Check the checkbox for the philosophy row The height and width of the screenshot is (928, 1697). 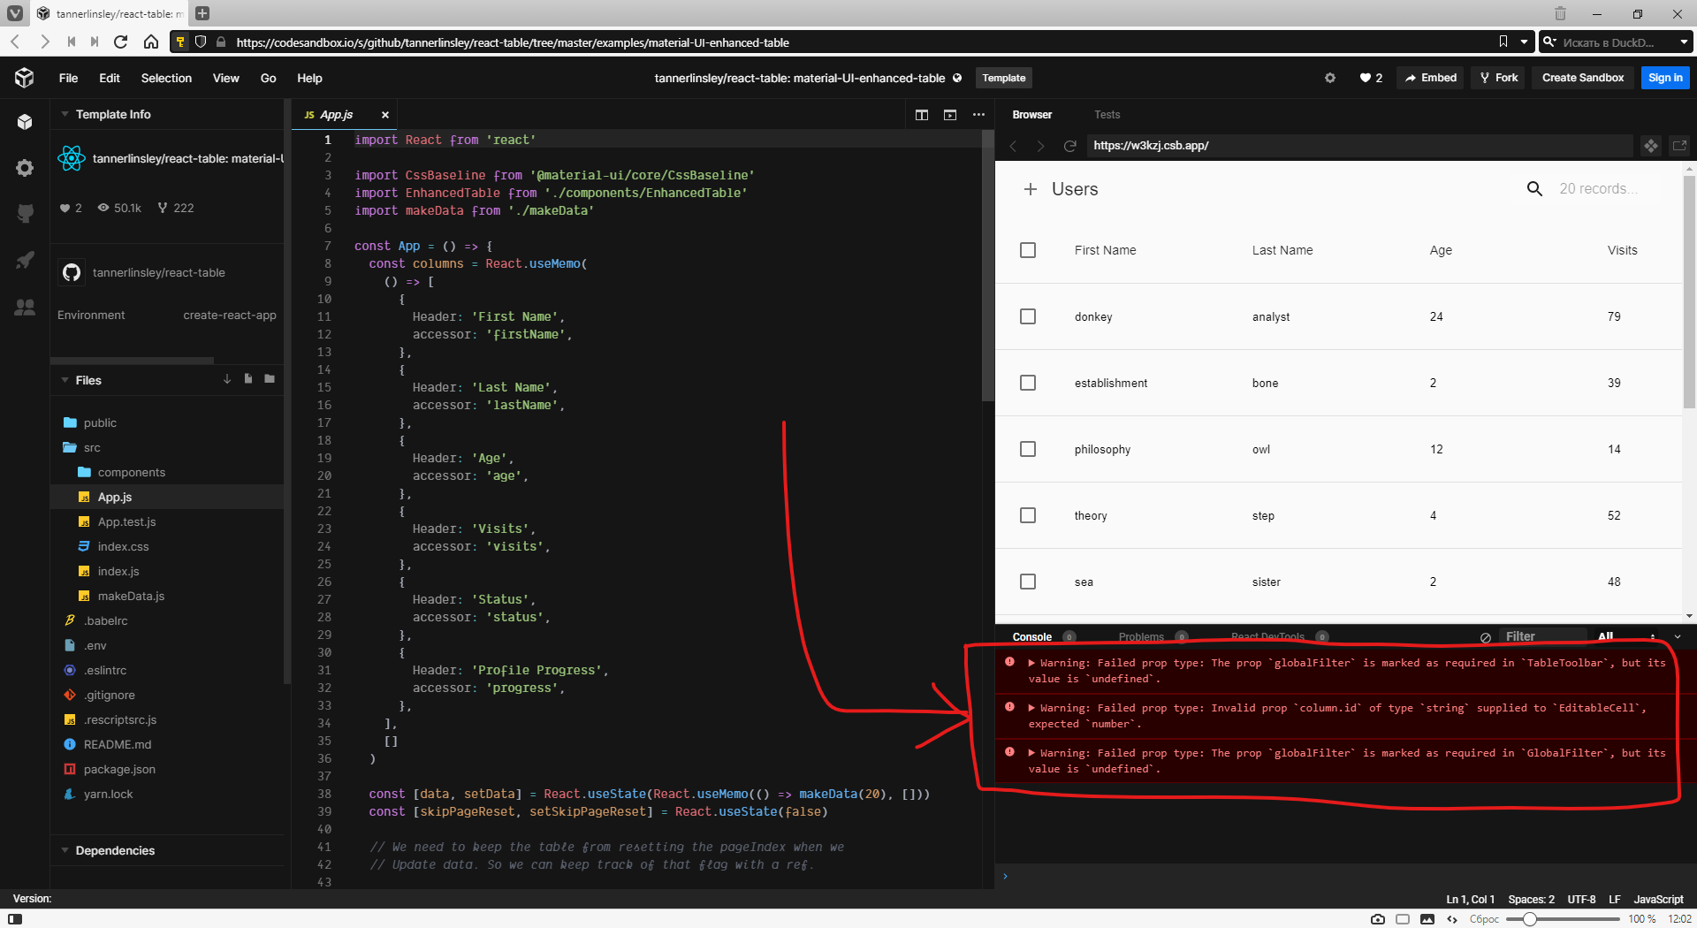tap(1027, 449)
